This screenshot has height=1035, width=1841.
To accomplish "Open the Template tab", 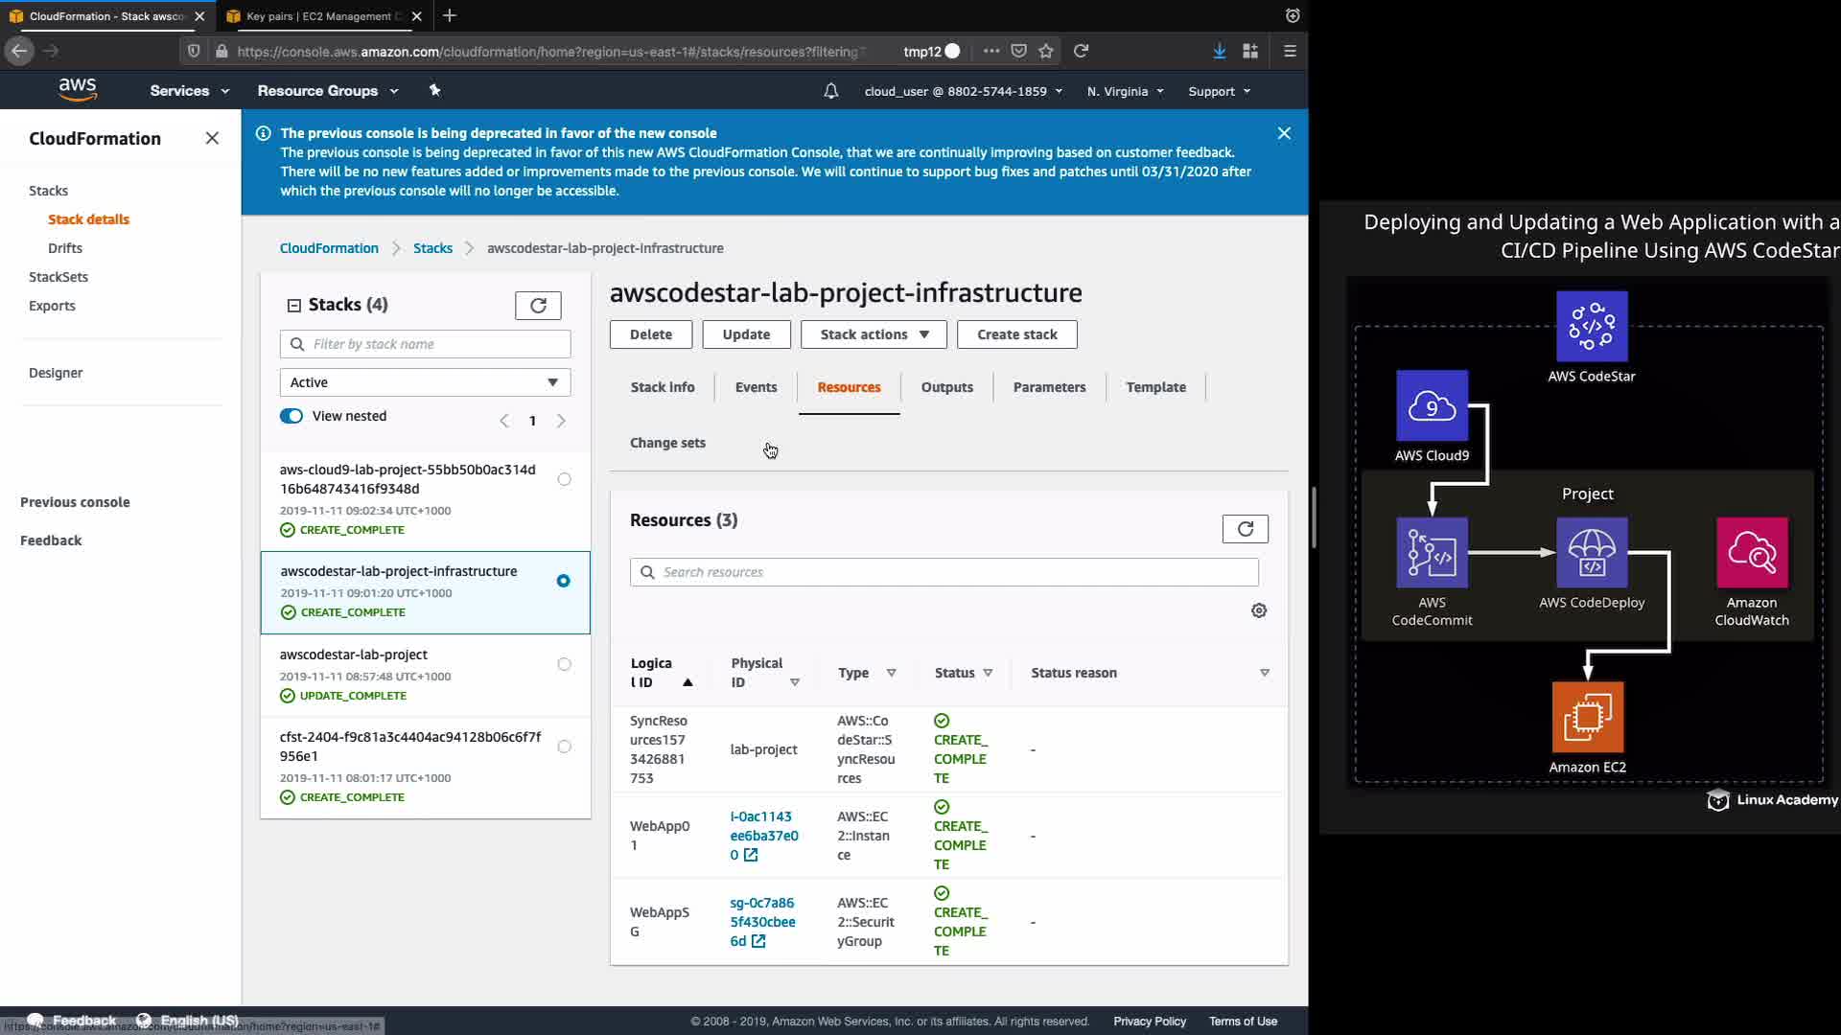I will pos(1155,387).
